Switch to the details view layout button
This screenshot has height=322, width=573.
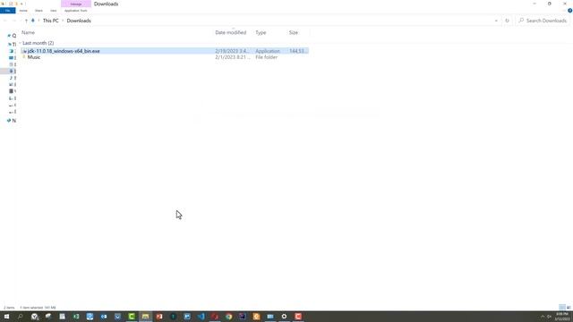(x=562, y=308)
